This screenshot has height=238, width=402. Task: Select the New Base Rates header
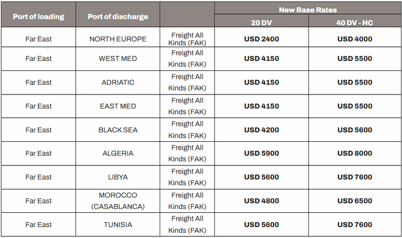(308, 10)
